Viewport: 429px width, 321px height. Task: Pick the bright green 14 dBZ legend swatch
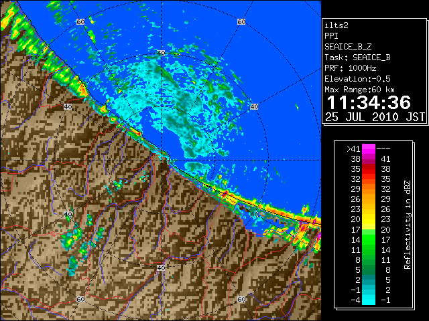click(369, 239)
